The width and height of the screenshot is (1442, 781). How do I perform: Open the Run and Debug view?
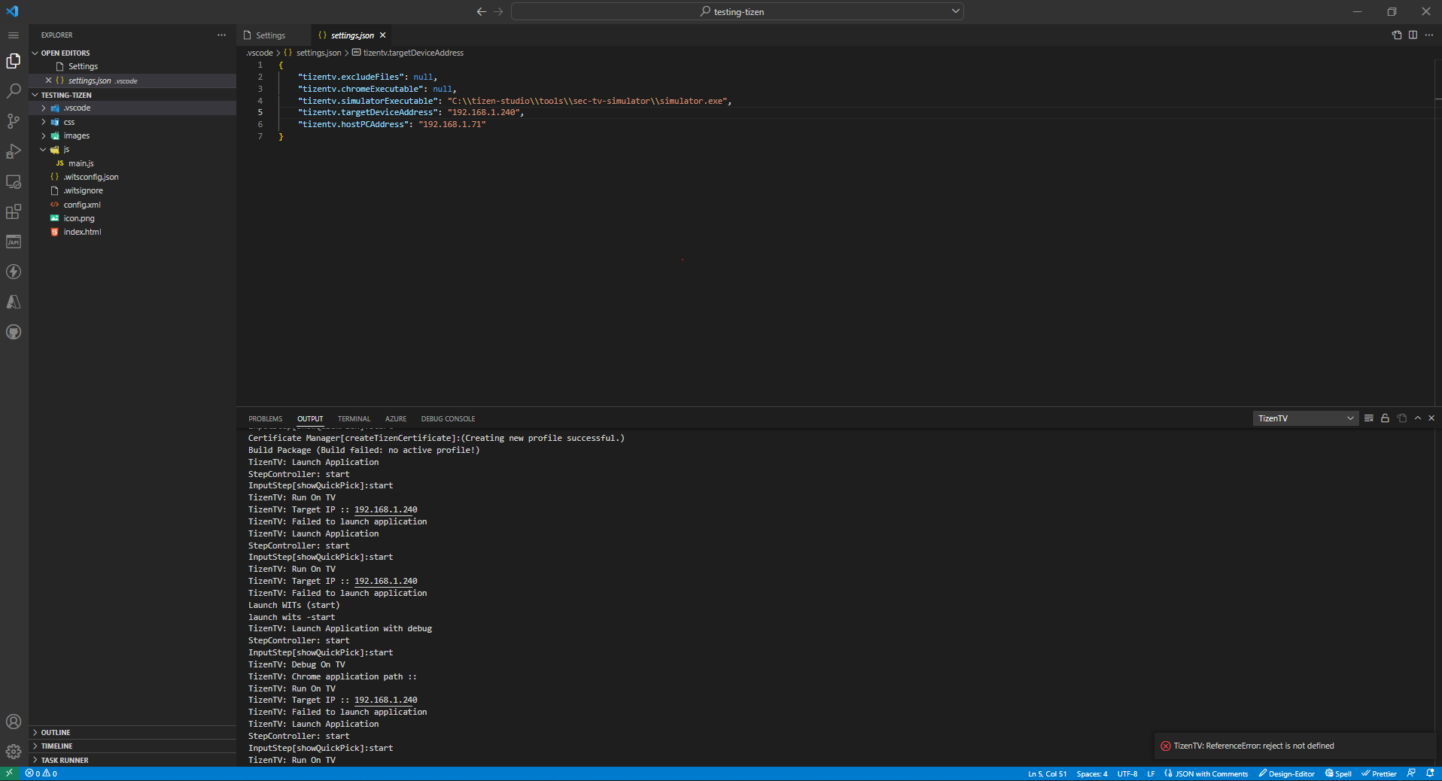coord(14,150)
